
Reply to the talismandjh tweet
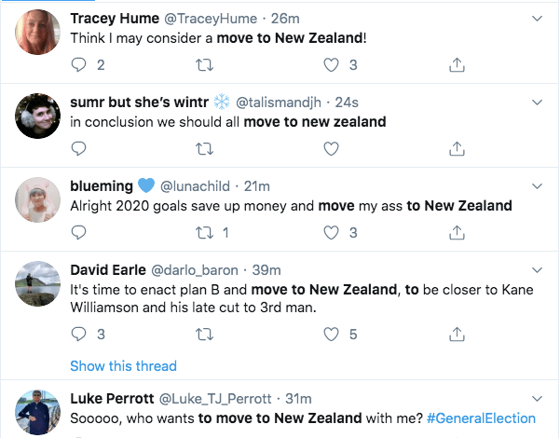[79, 148]
